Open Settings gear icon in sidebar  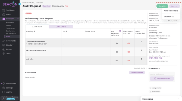click(x=4, y=88)
